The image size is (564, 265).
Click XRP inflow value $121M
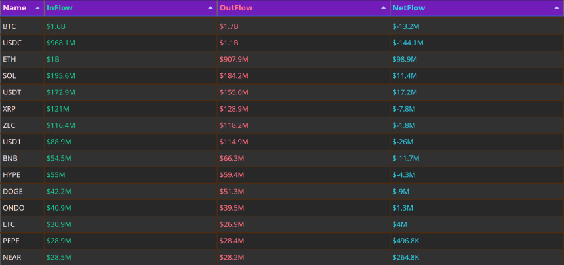[58, 109]
